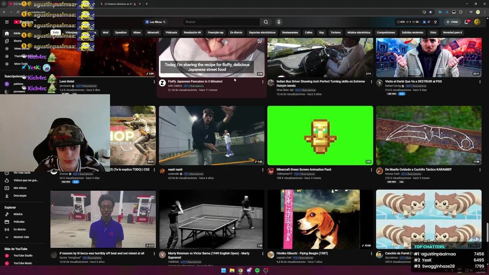Select the Subidas recientes chip
489x275 pixels.
pyautogui.click(x=412, y=32)
